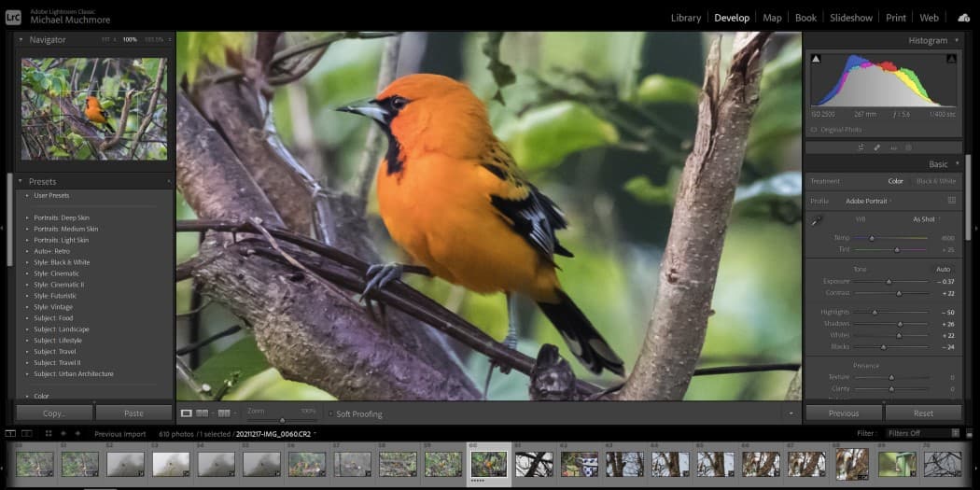Screen dimensions: 980x490
Task: Toggle the Original Photo checkbox under histogram
Action: (x=814, y=130)
